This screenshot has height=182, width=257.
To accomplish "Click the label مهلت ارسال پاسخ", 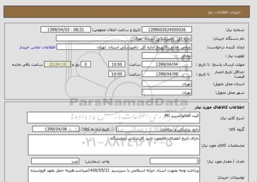I will point(228,64).
